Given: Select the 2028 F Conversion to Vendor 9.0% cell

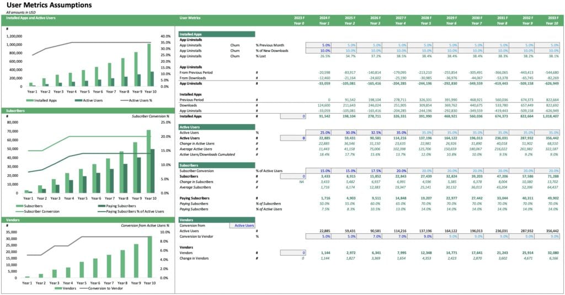Looking at the screenshot, I should click(x=420, y=237).
